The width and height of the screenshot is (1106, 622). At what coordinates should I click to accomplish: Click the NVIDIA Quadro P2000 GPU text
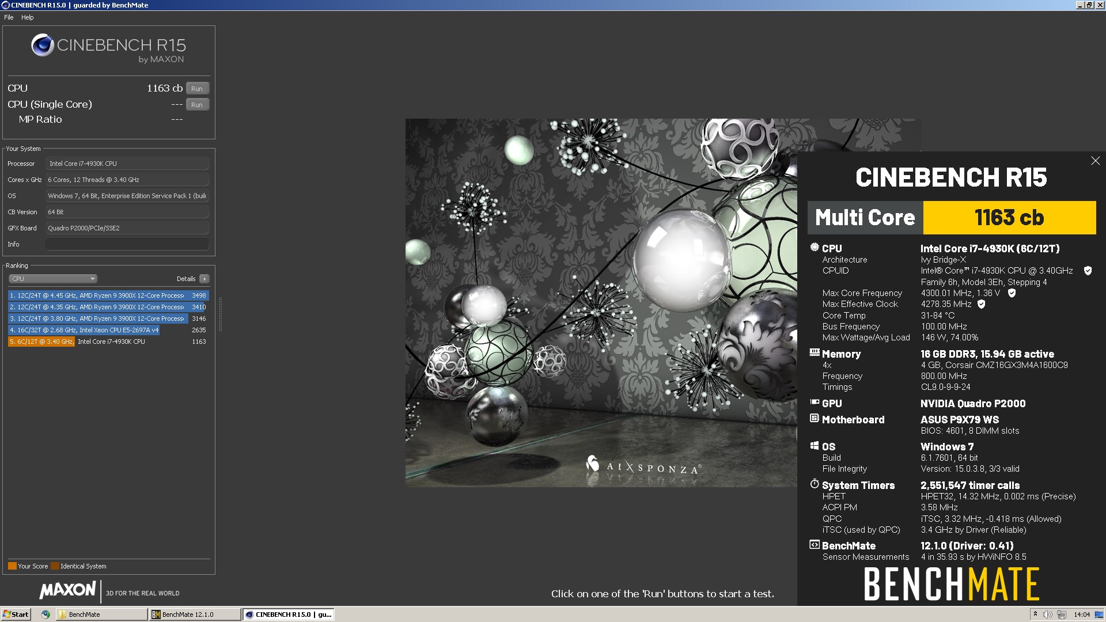(x=973, y=404)
